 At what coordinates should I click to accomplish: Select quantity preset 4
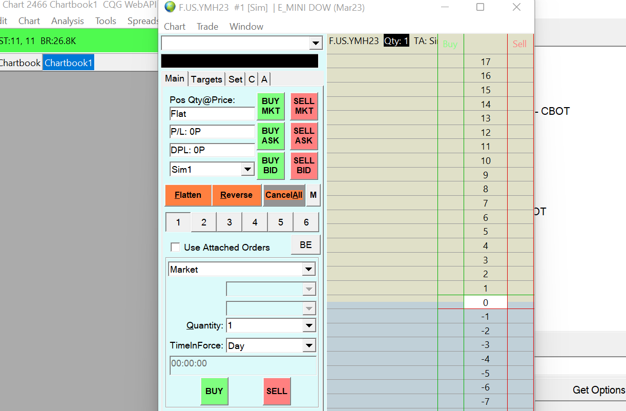255,222
